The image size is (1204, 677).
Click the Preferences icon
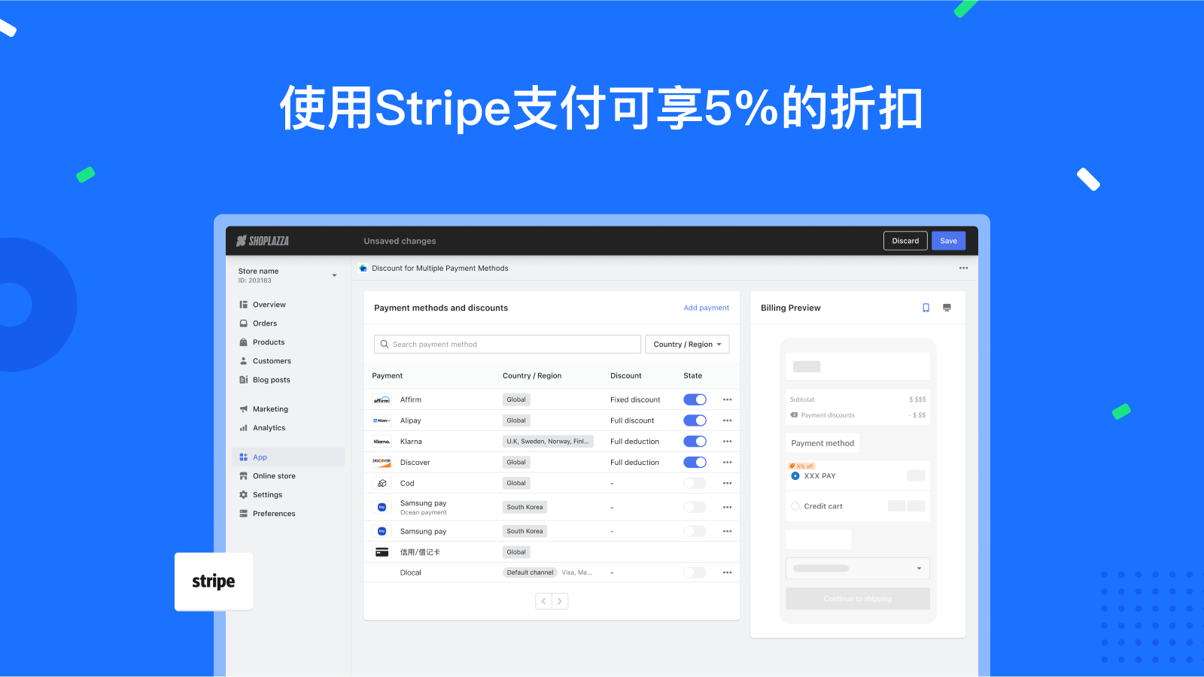click(243, 514)
